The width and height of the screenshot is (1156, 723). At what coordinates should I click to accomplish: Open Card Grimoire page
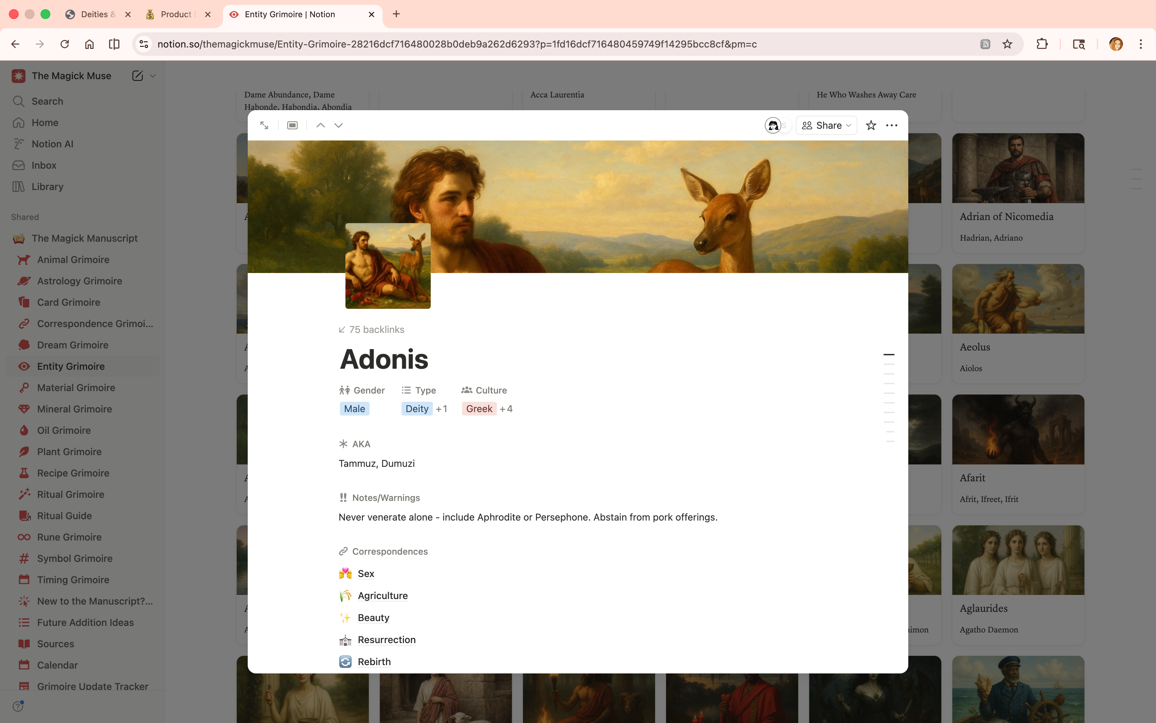[83, 302]
